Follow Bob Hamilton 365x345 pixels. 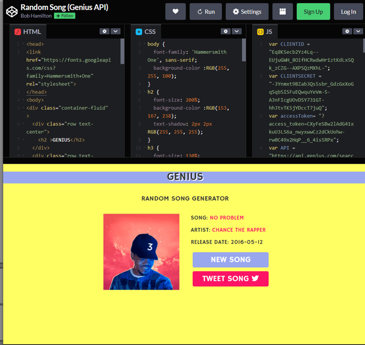pos(65,16)
